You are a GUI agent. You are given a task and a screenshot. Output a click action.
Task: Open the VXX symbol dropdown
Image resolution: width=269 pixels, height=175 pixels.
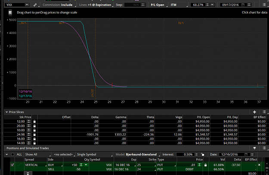pos(27,5)
